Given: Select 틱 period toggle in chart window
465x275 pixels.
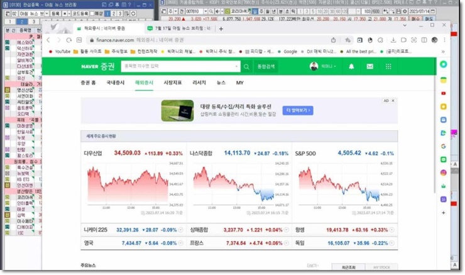Looking at the screenshot, I should 293,11.
